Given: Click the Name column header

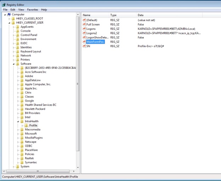Looking at the screenshot, I should [x=87, y=15].
